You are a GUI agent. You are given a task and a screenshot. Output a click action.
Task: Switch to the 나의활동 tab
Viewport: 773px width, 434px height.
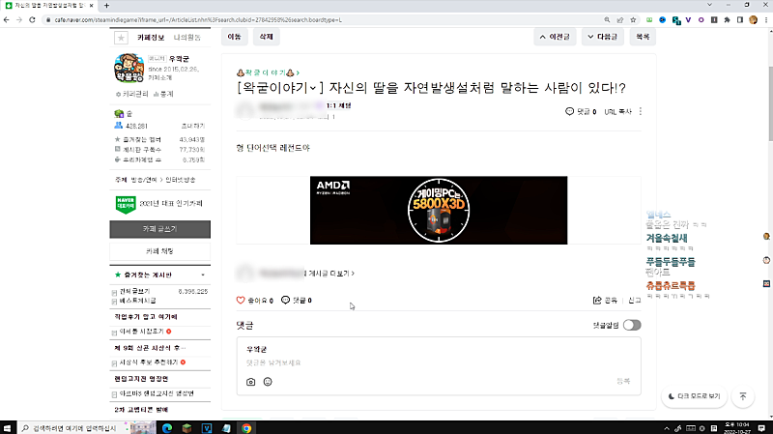[186, 37]
